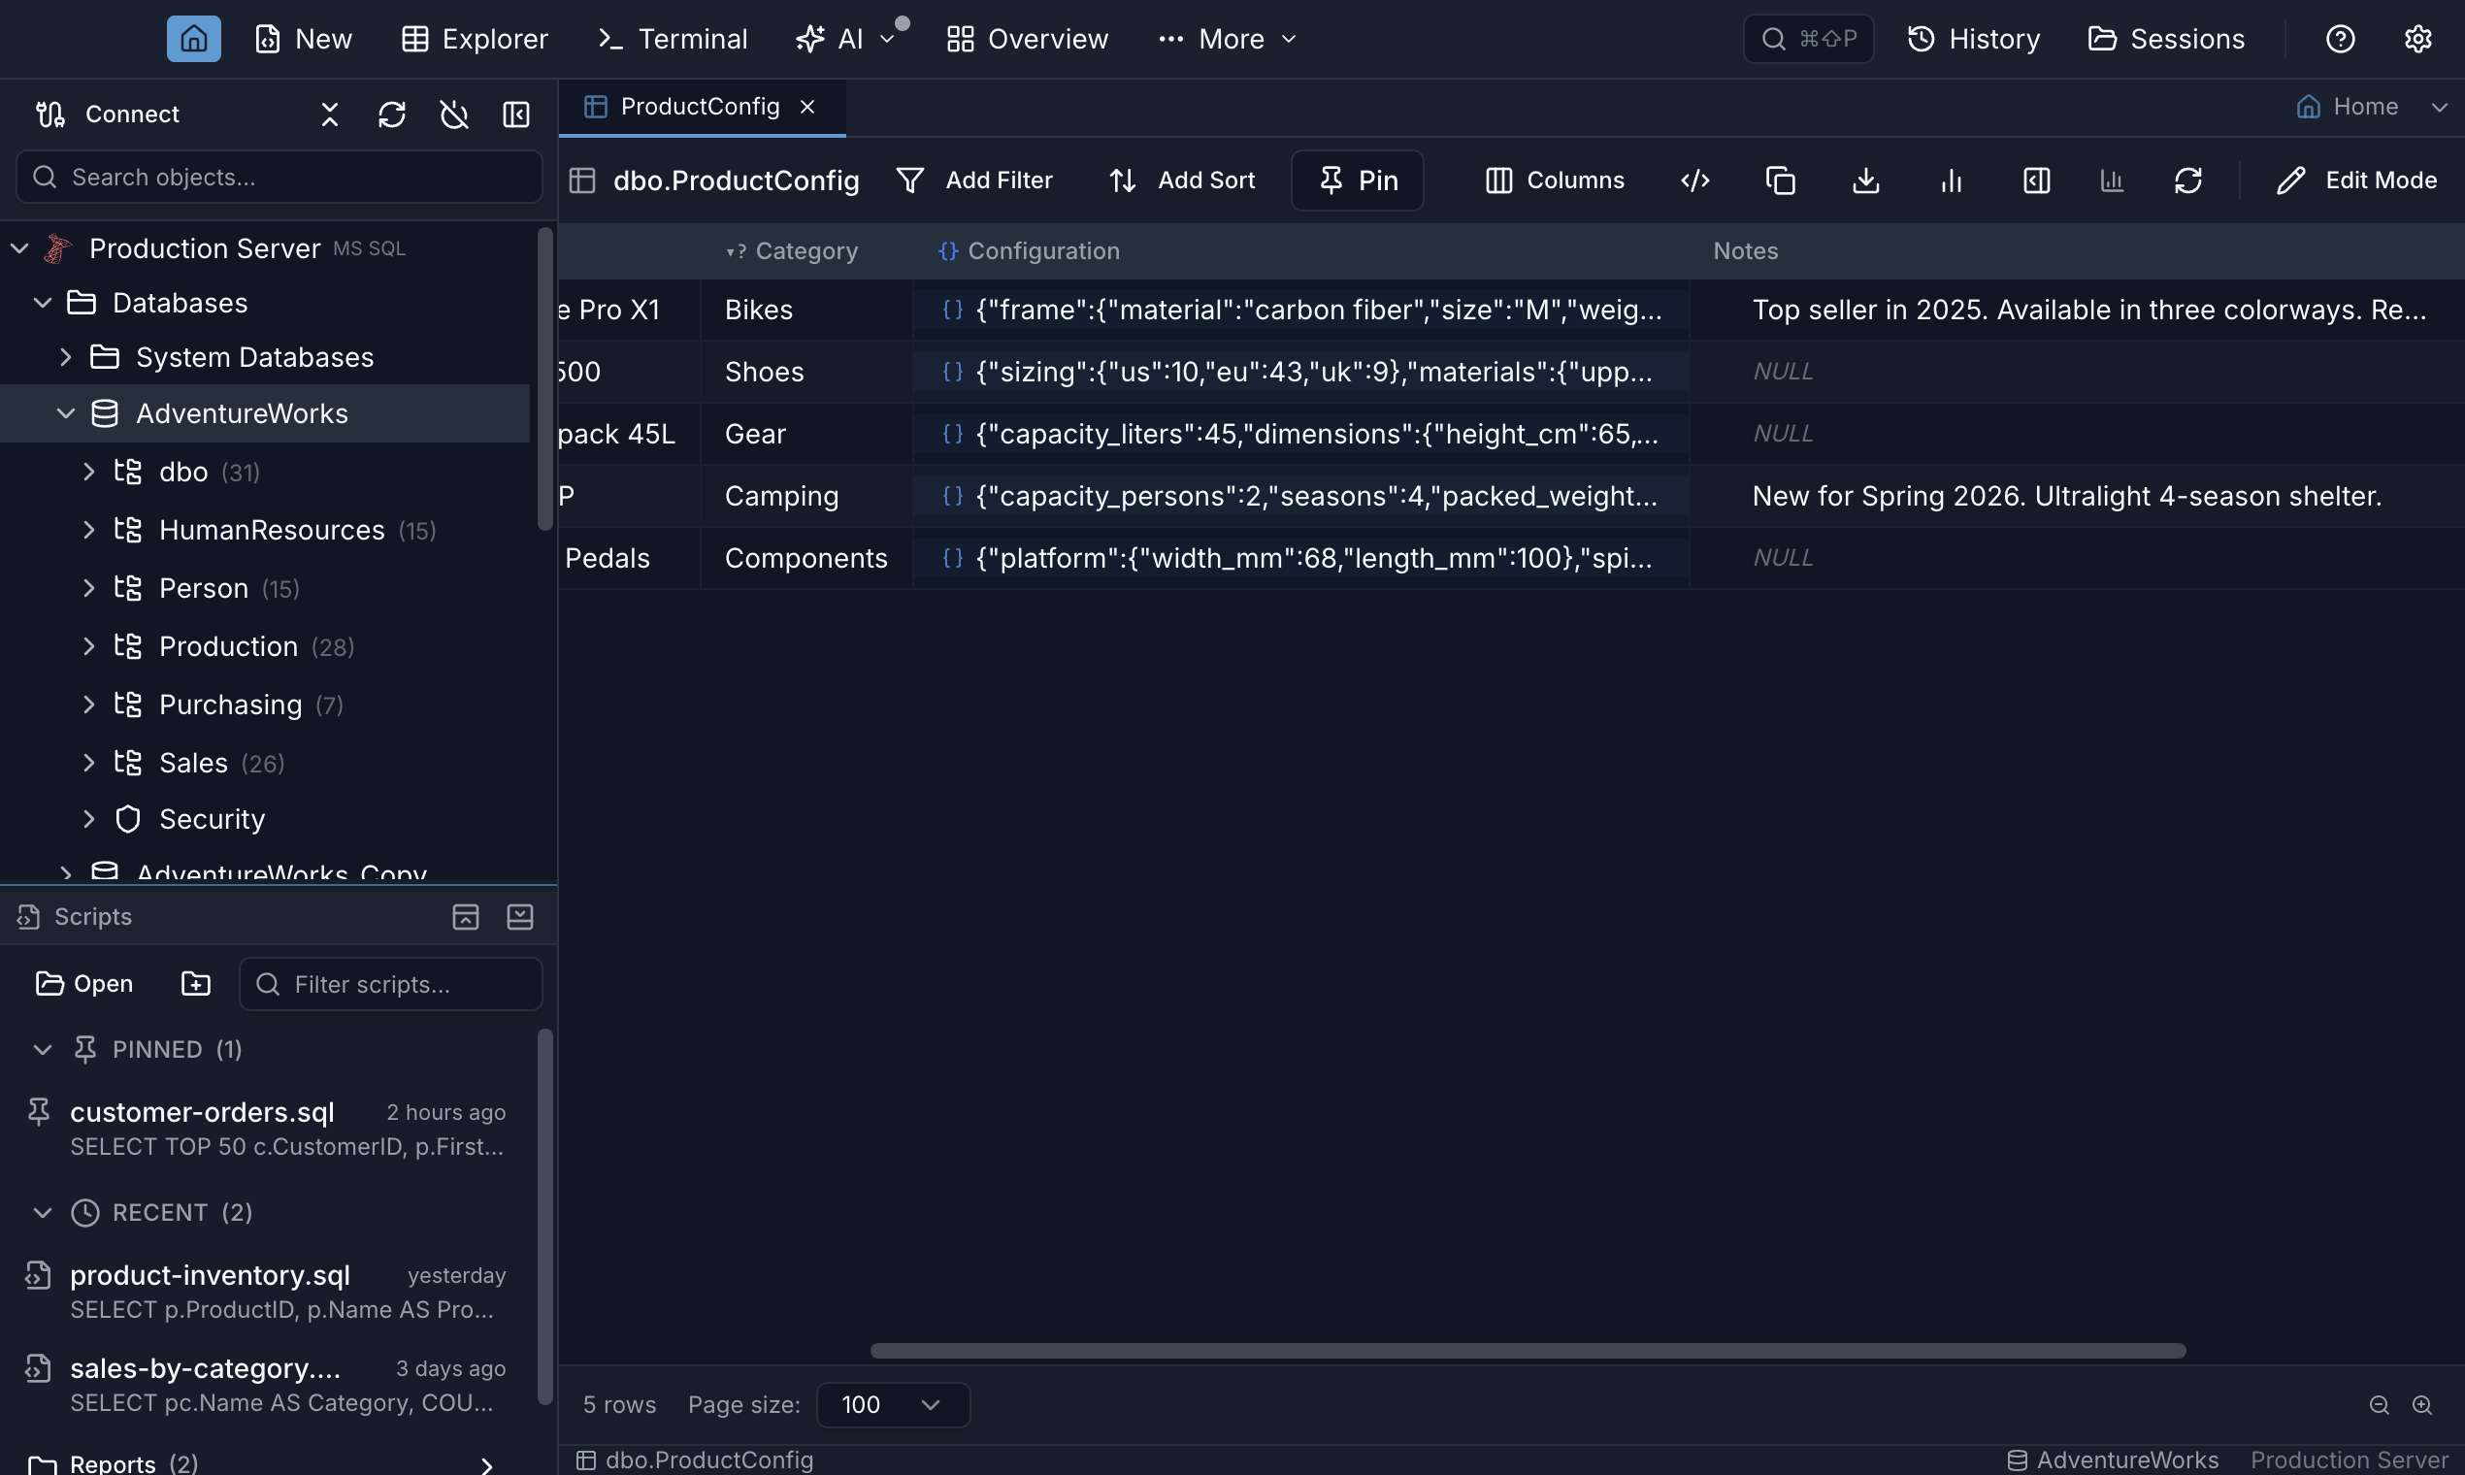Open the command palette search box
Screen dimensions: 2465x1475
click(1808, 39)
